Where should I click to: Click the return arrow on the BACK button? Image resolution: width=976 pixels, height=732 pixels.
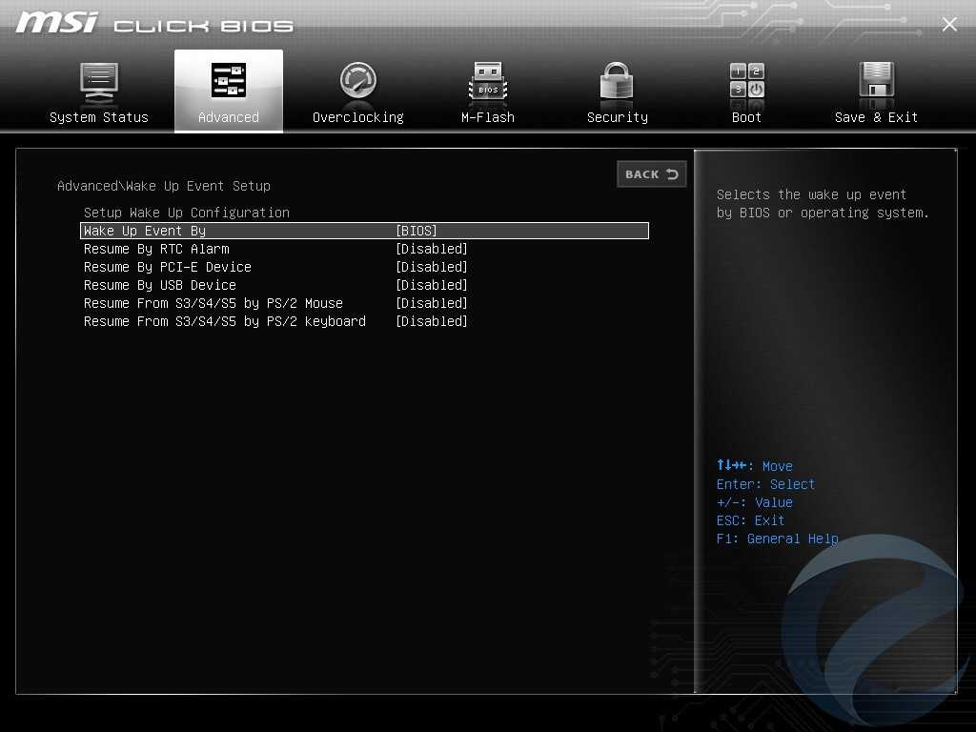tap(672, 174)
